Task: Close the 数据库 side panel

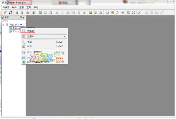Action: 24,17
